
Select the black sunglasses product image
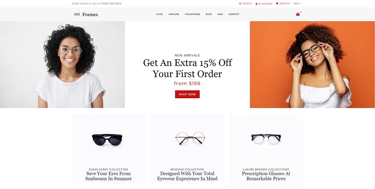point(107,139)
